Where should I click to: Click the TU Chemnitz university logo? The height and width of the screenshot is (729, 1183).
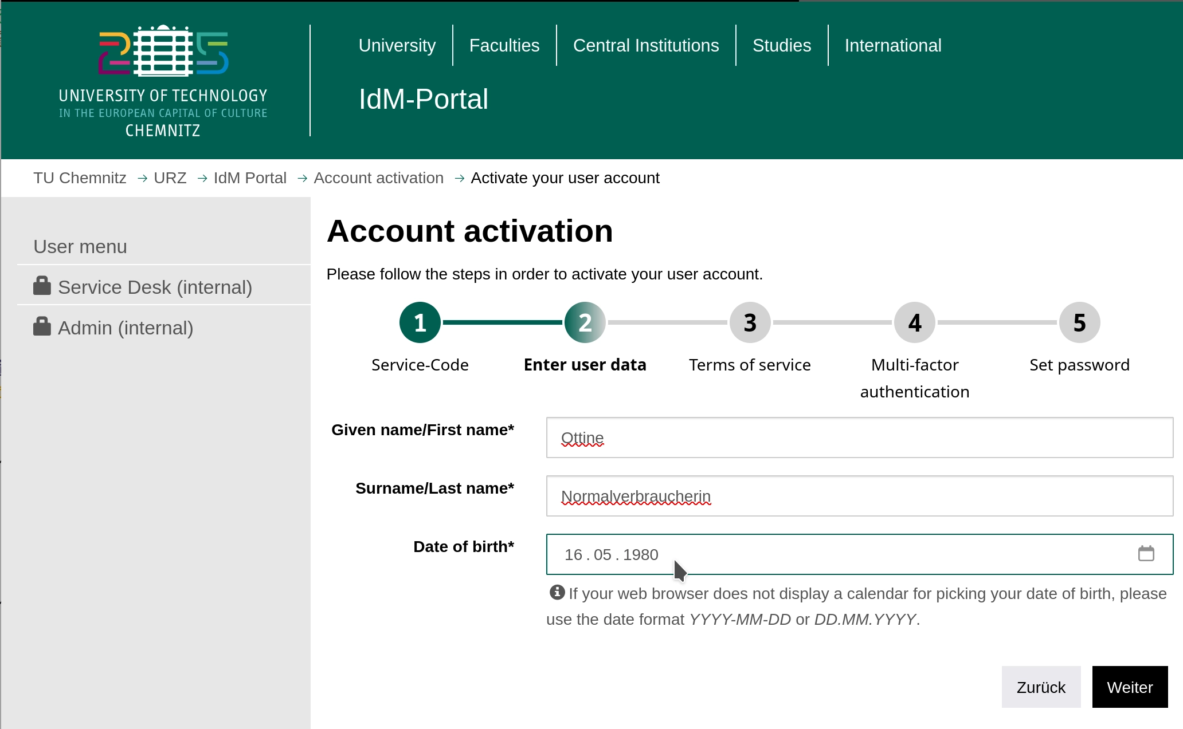[x=163, y=80]
